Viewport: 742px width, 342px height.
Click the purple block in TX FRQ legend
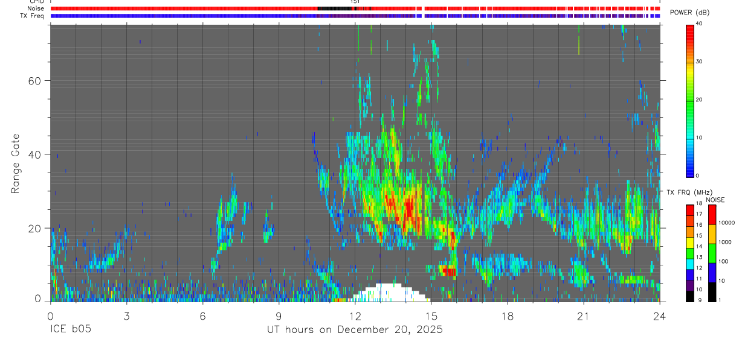(689, 285)
